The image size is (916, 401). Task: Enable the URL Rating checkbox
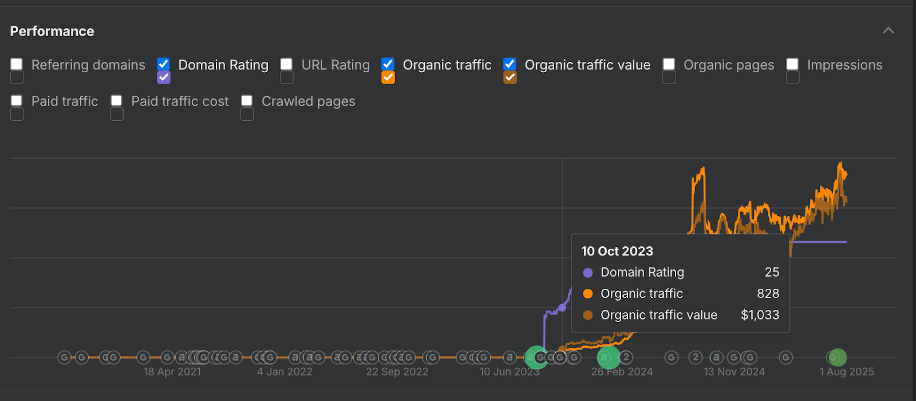tap(287, 64)
